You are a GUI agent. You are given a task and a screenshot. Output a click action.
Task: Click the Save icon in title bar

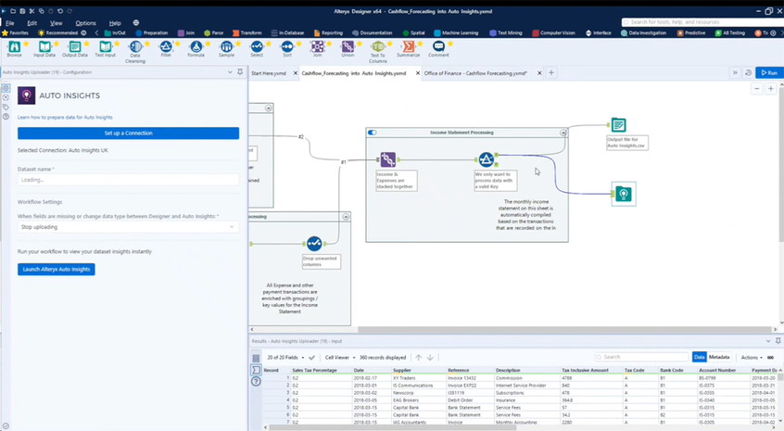[22, 11]
